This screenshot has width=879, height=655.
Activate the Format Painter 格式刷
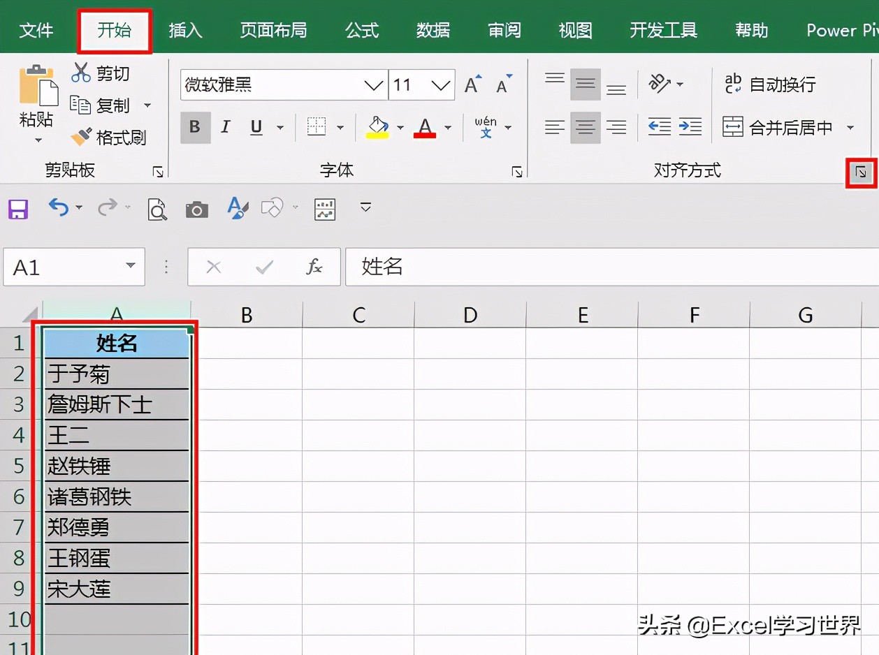(x=108, y=137)
